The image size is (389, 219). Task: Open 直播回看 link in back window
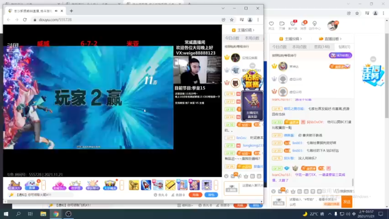click(330, 39)
